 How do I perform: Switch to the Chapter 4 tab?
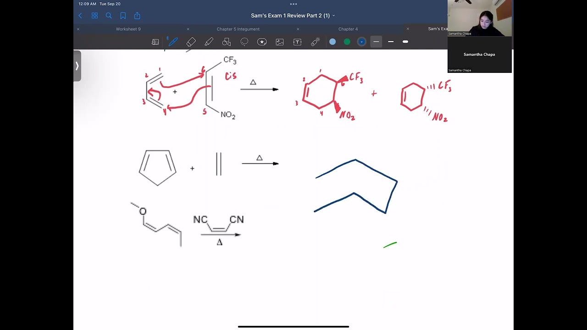[x=348, y=29]
